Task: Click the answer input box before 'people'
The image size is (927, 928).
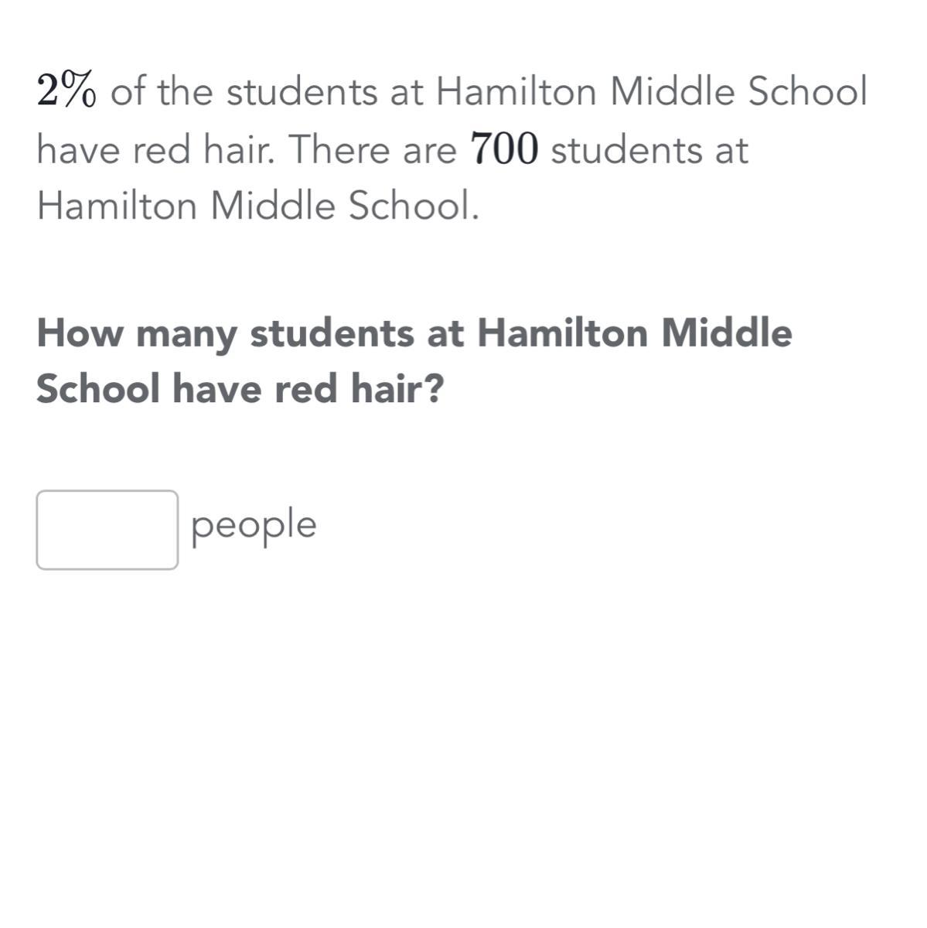Action: (x=107, y=530)
